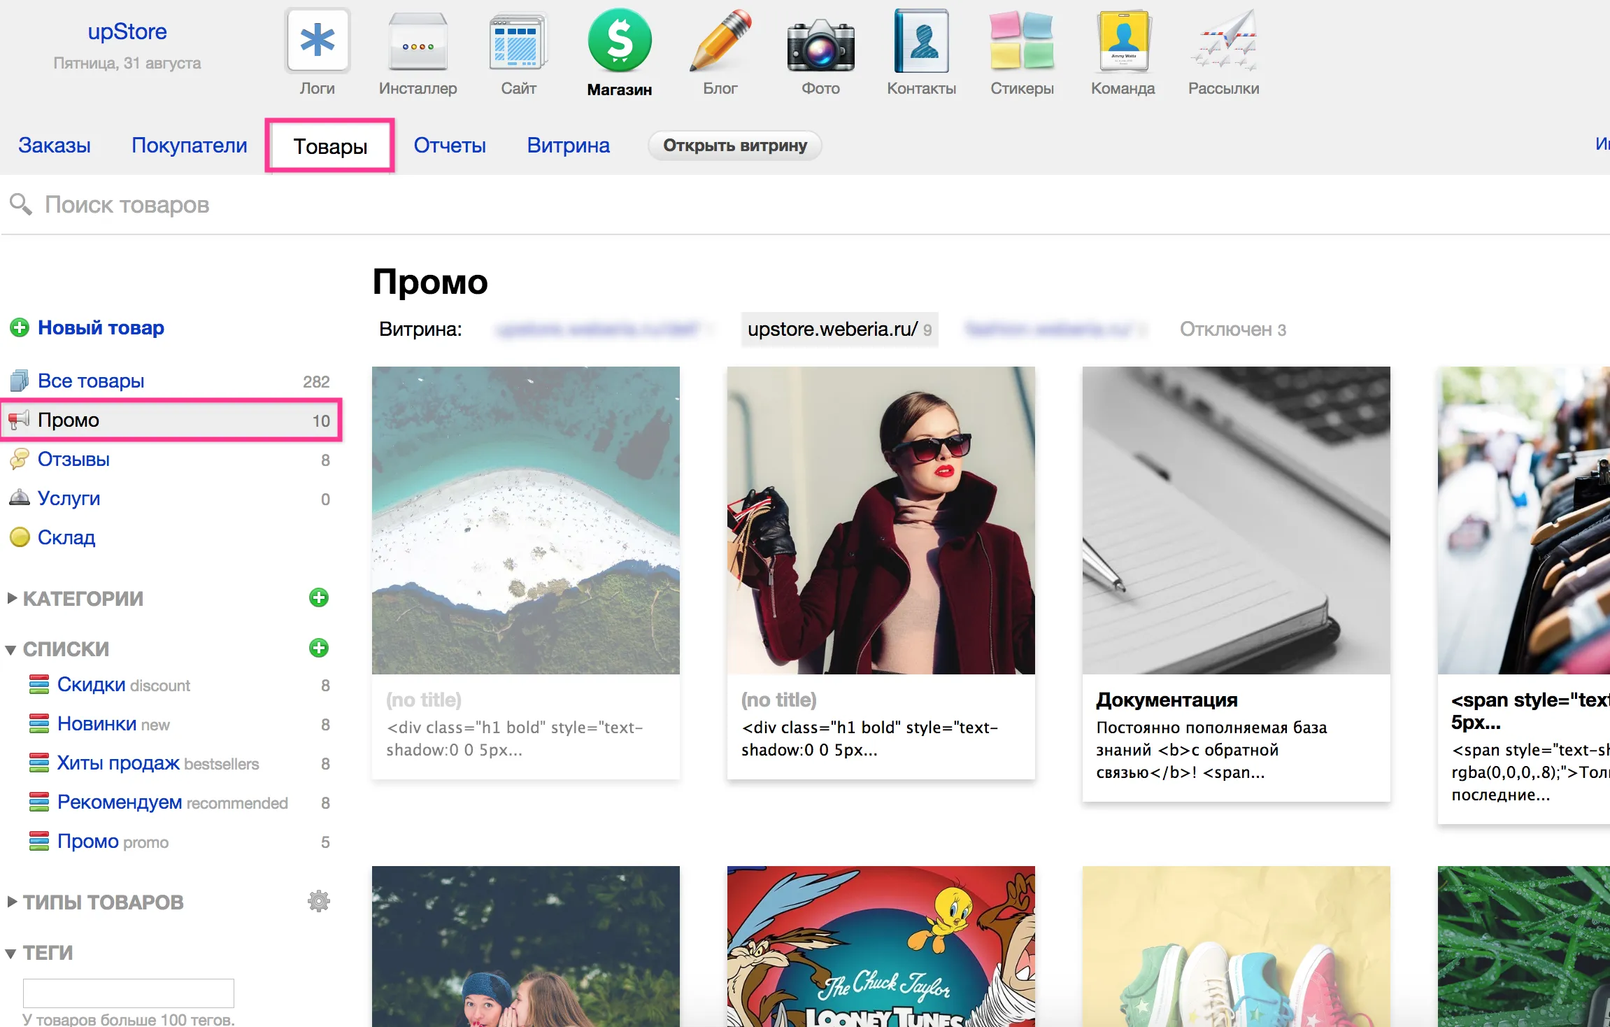Open the Документация product card image

click(x=1237, y=520)
